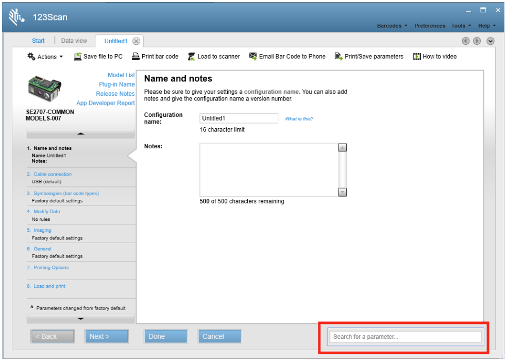
Task: Maximize the 123Scan window
Action: click(x=483, y=10)
